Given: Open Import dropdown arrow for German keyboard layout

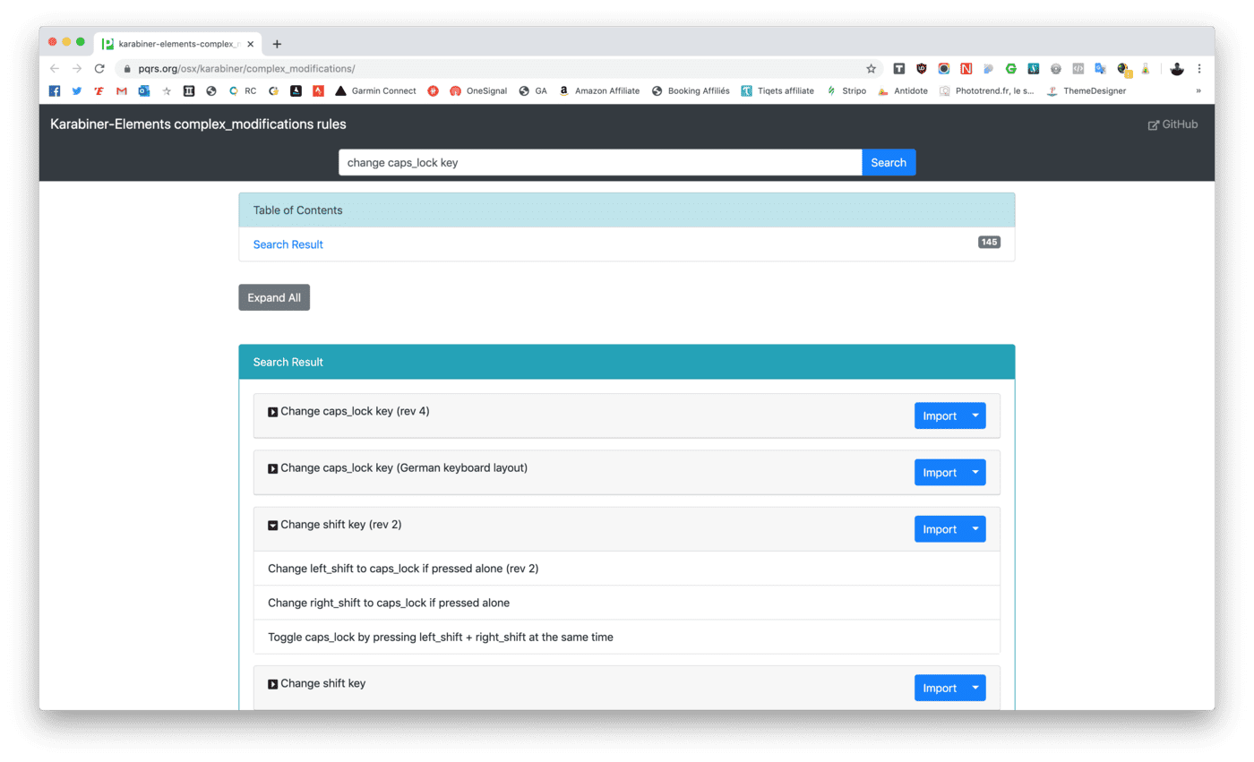Looking at the screenshot, I should [975, 473].
